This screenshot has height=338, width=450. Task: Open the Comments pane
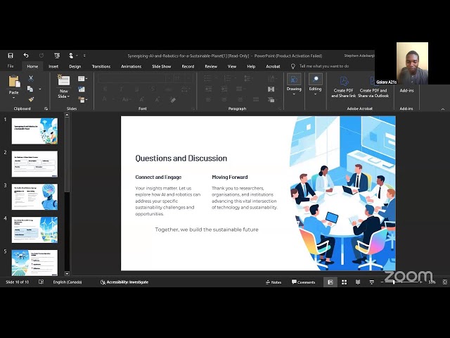(303, 282)
